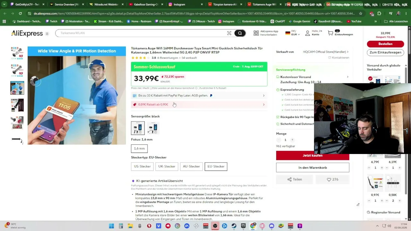Increase quantity with the Menge plus button
Image resolution: width=411 pixels, height=231 pixels.
(x=292, y=140)
